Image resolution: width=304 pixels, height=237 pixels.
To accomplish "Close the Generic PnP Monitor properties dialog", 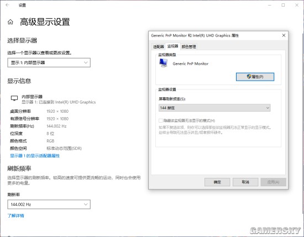I will (x=284, y=35).
